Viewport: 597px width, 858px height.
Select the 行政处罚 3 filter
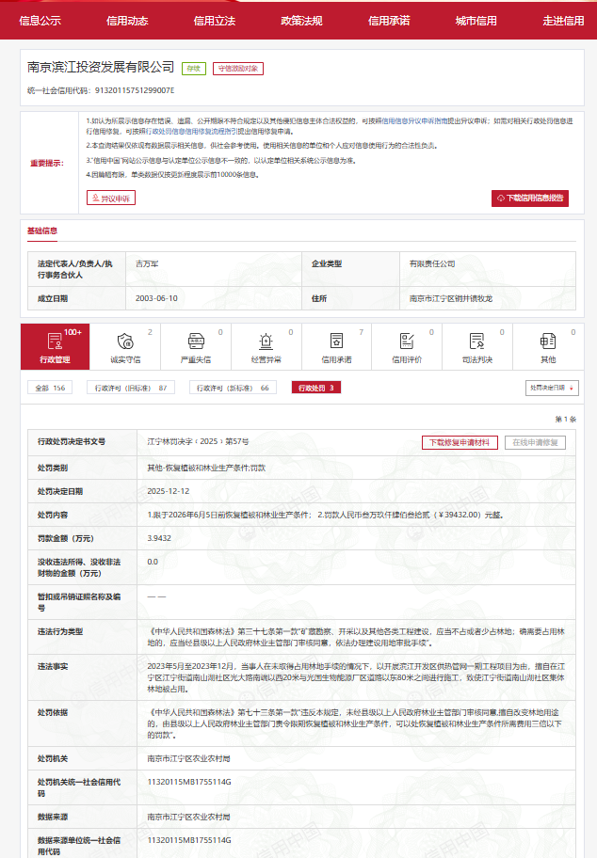(316, 388)
